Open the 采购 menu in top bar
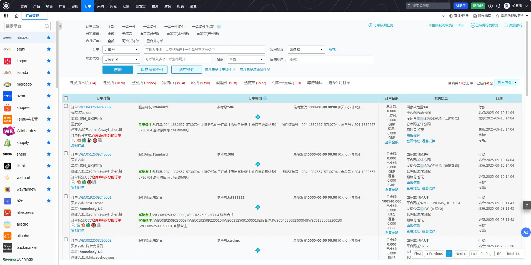Image resolution: width=531 pixels, height=265 pixels. (101, 6)
